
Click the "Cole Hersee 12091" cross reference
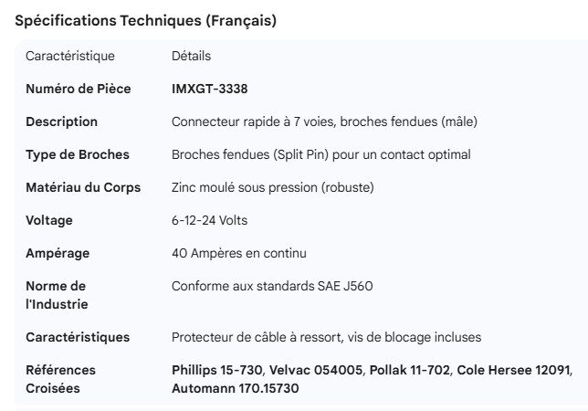pos(513,370)
